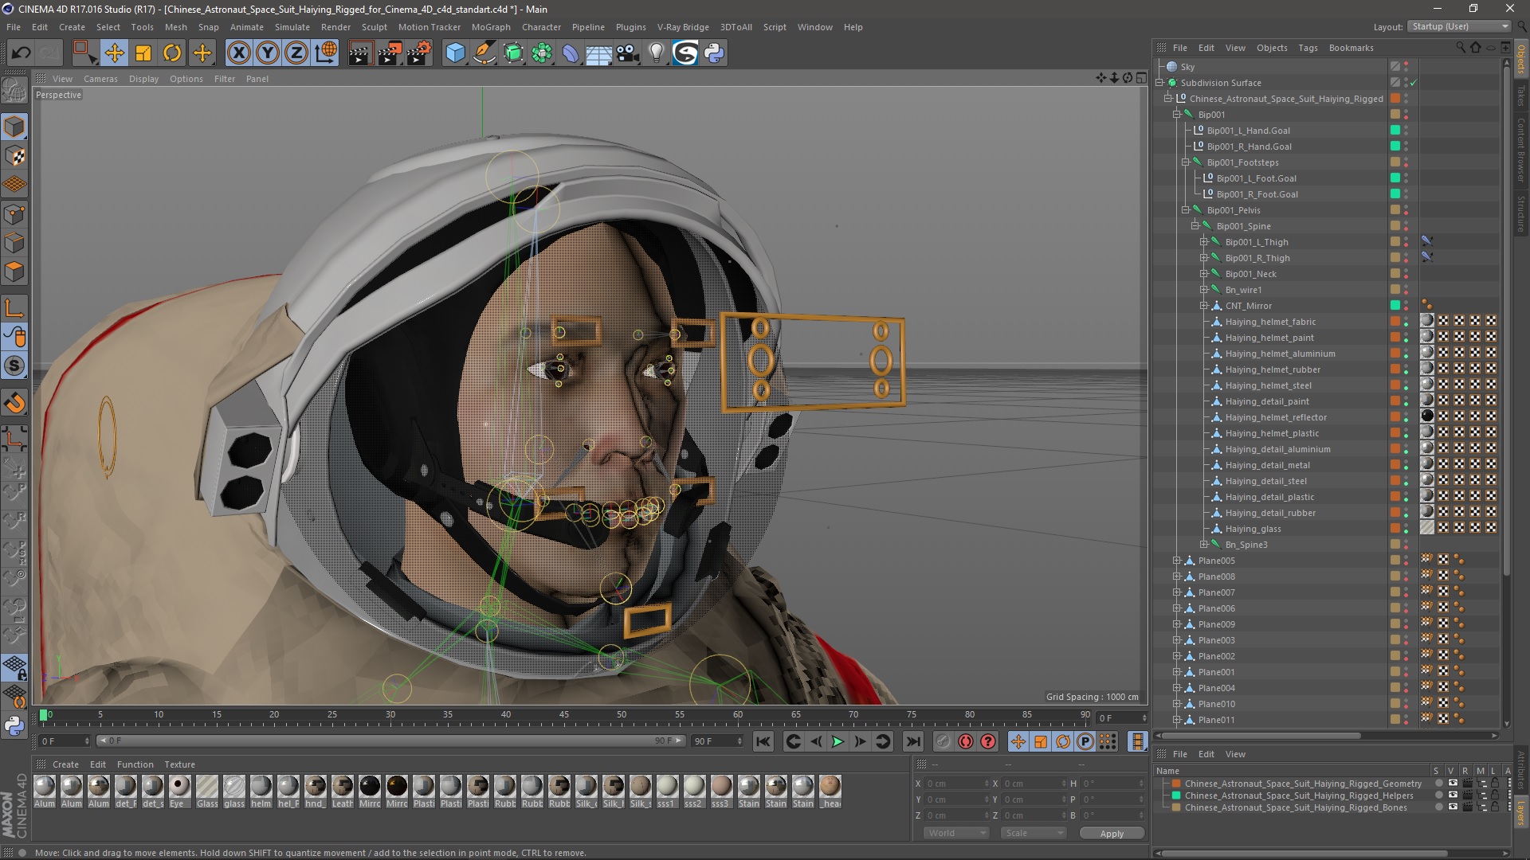Toggle Autokeying button
The image size is (1530, 860).
[x=966, y=741]
